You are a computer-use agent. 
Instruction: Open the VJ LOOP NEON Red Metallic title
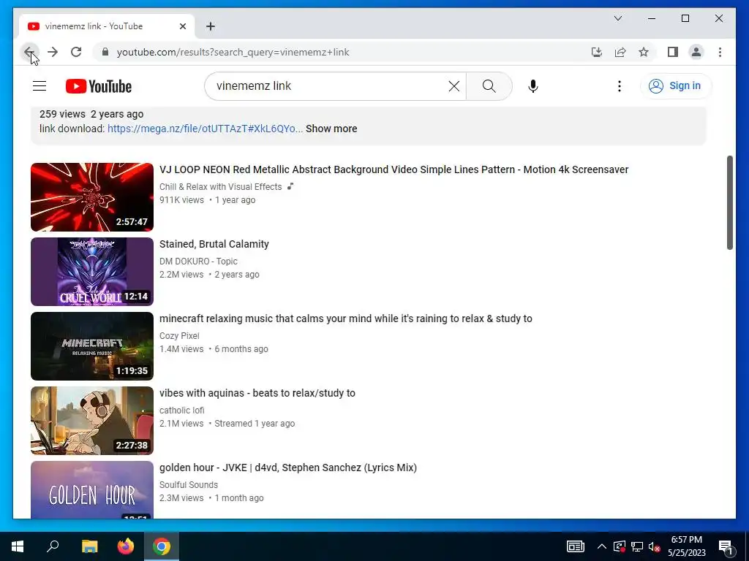[394, 169]
